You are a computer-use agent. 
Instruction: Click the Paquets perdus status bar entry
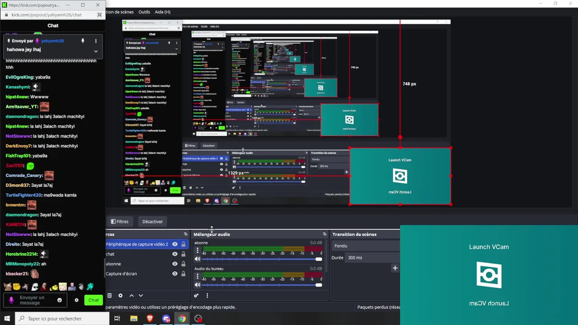click(x=378, y=307)
